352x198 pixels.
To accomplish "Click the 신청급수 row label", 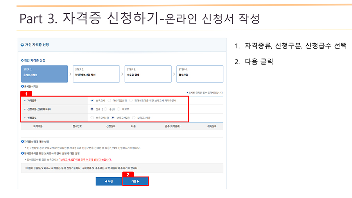I will [x=32, y=118].
